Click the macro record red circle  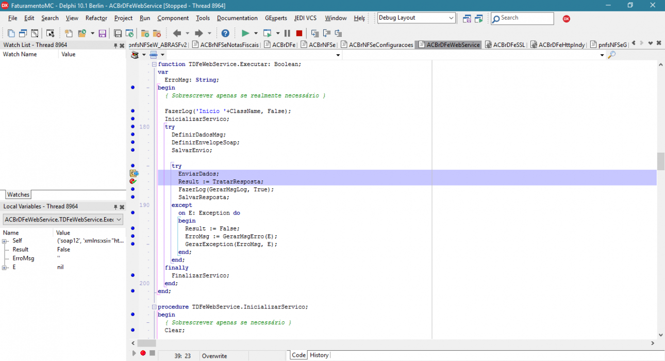143,353
